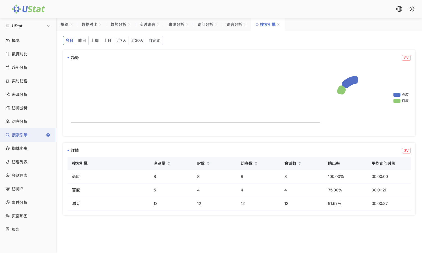The width and height of the screenshot is (422, 253).
Task: Click the 访问分析 chart icon in the sidebar
Action: point(8,108)
